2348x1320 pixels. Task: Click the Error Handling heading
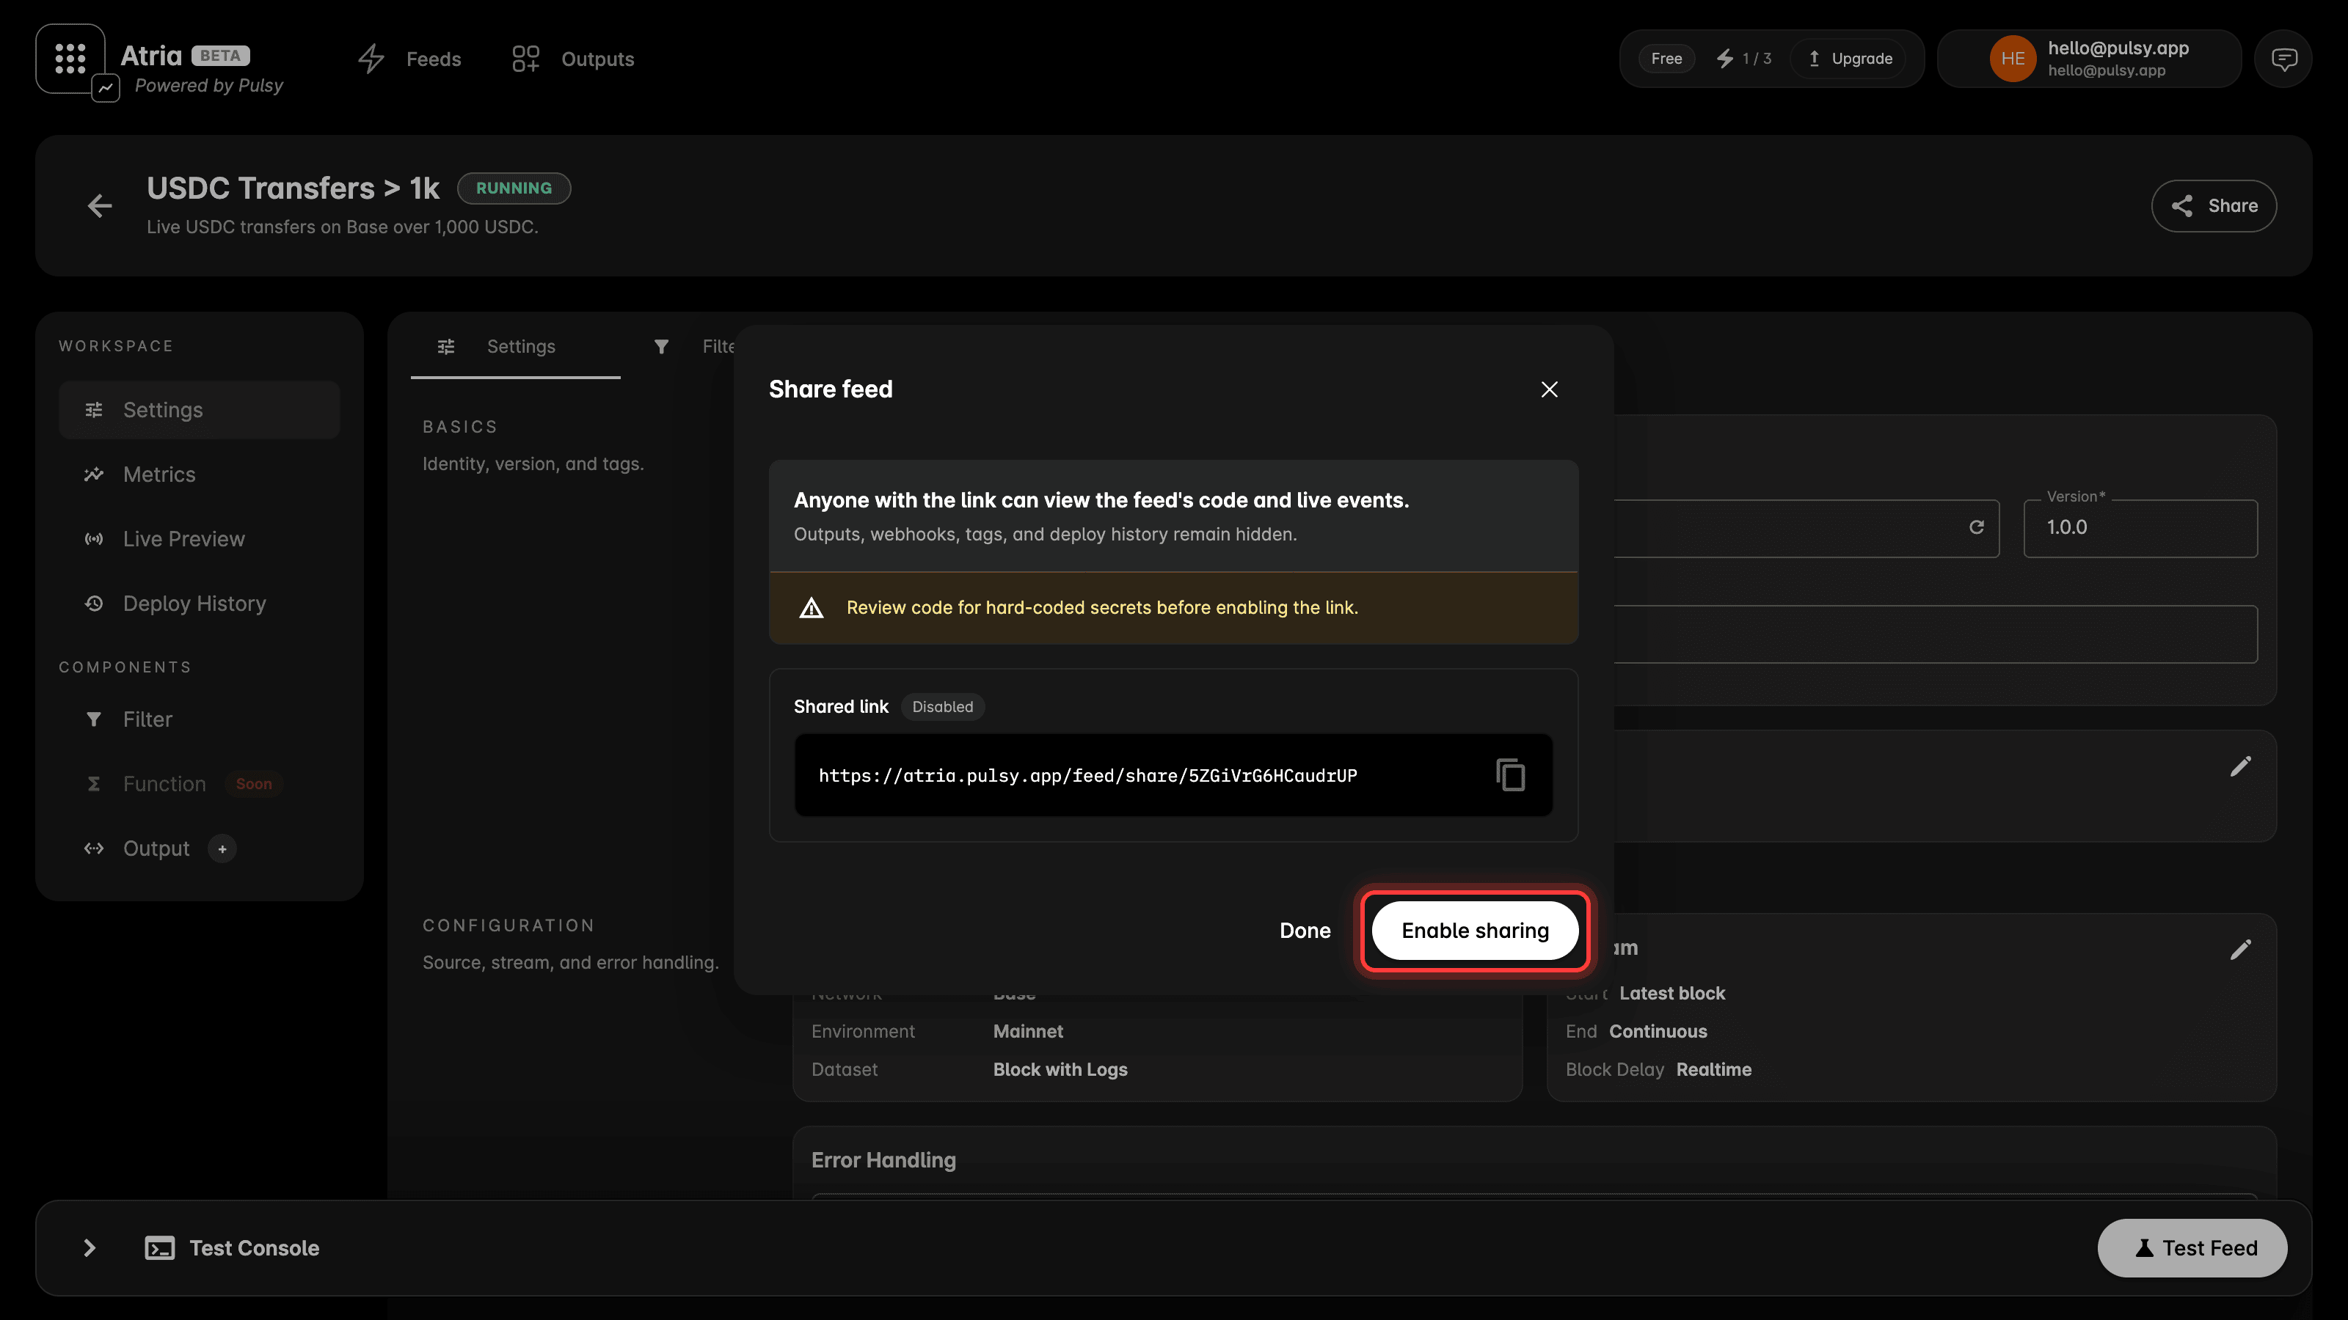[883, 1159]
